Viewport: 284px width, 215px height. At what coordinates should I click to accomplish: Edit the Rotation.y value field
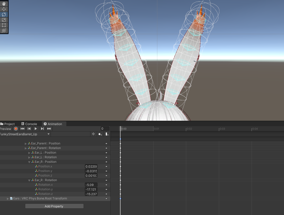coord(91,189)
